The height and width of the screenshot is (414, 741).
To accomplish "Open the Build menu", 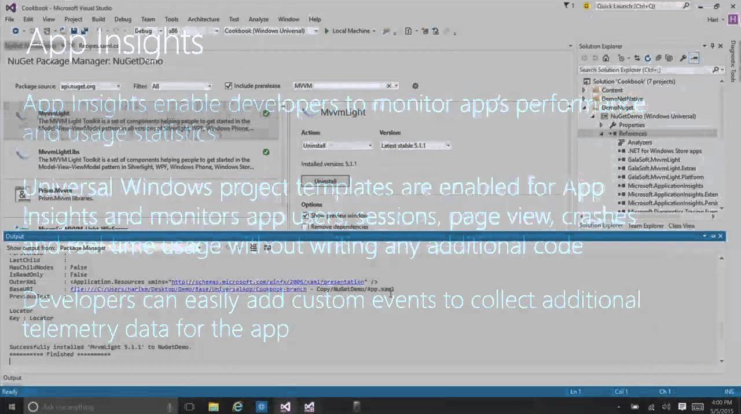I will (x=98, y=19).
